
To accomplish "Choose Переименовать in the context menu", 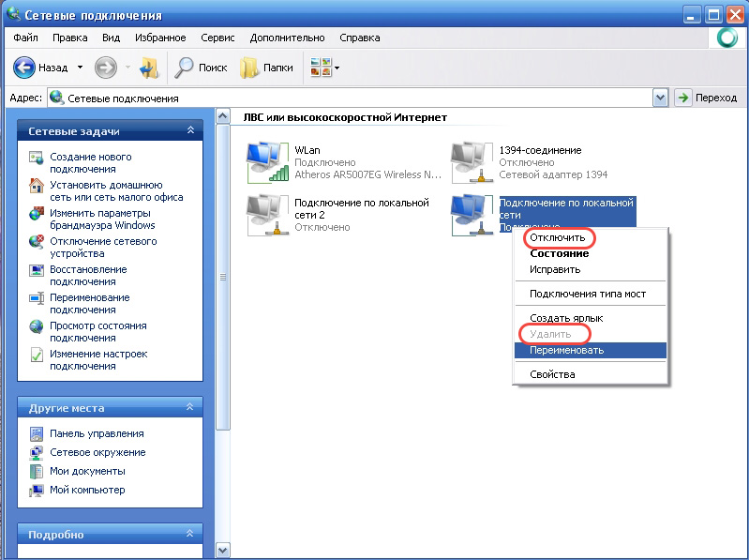I will [x=591, y=350].
